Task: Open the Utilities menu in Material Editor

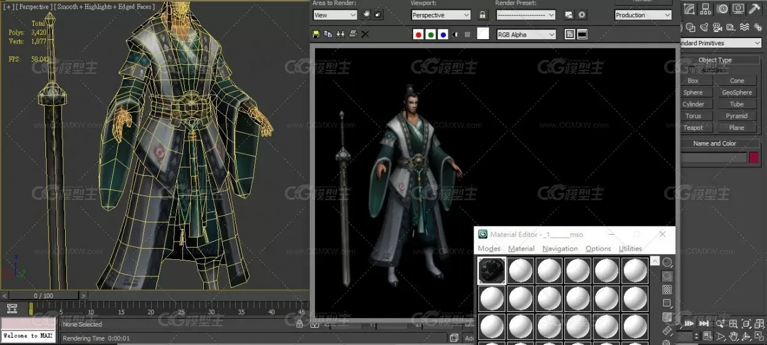Action: (x=630, y=248)
